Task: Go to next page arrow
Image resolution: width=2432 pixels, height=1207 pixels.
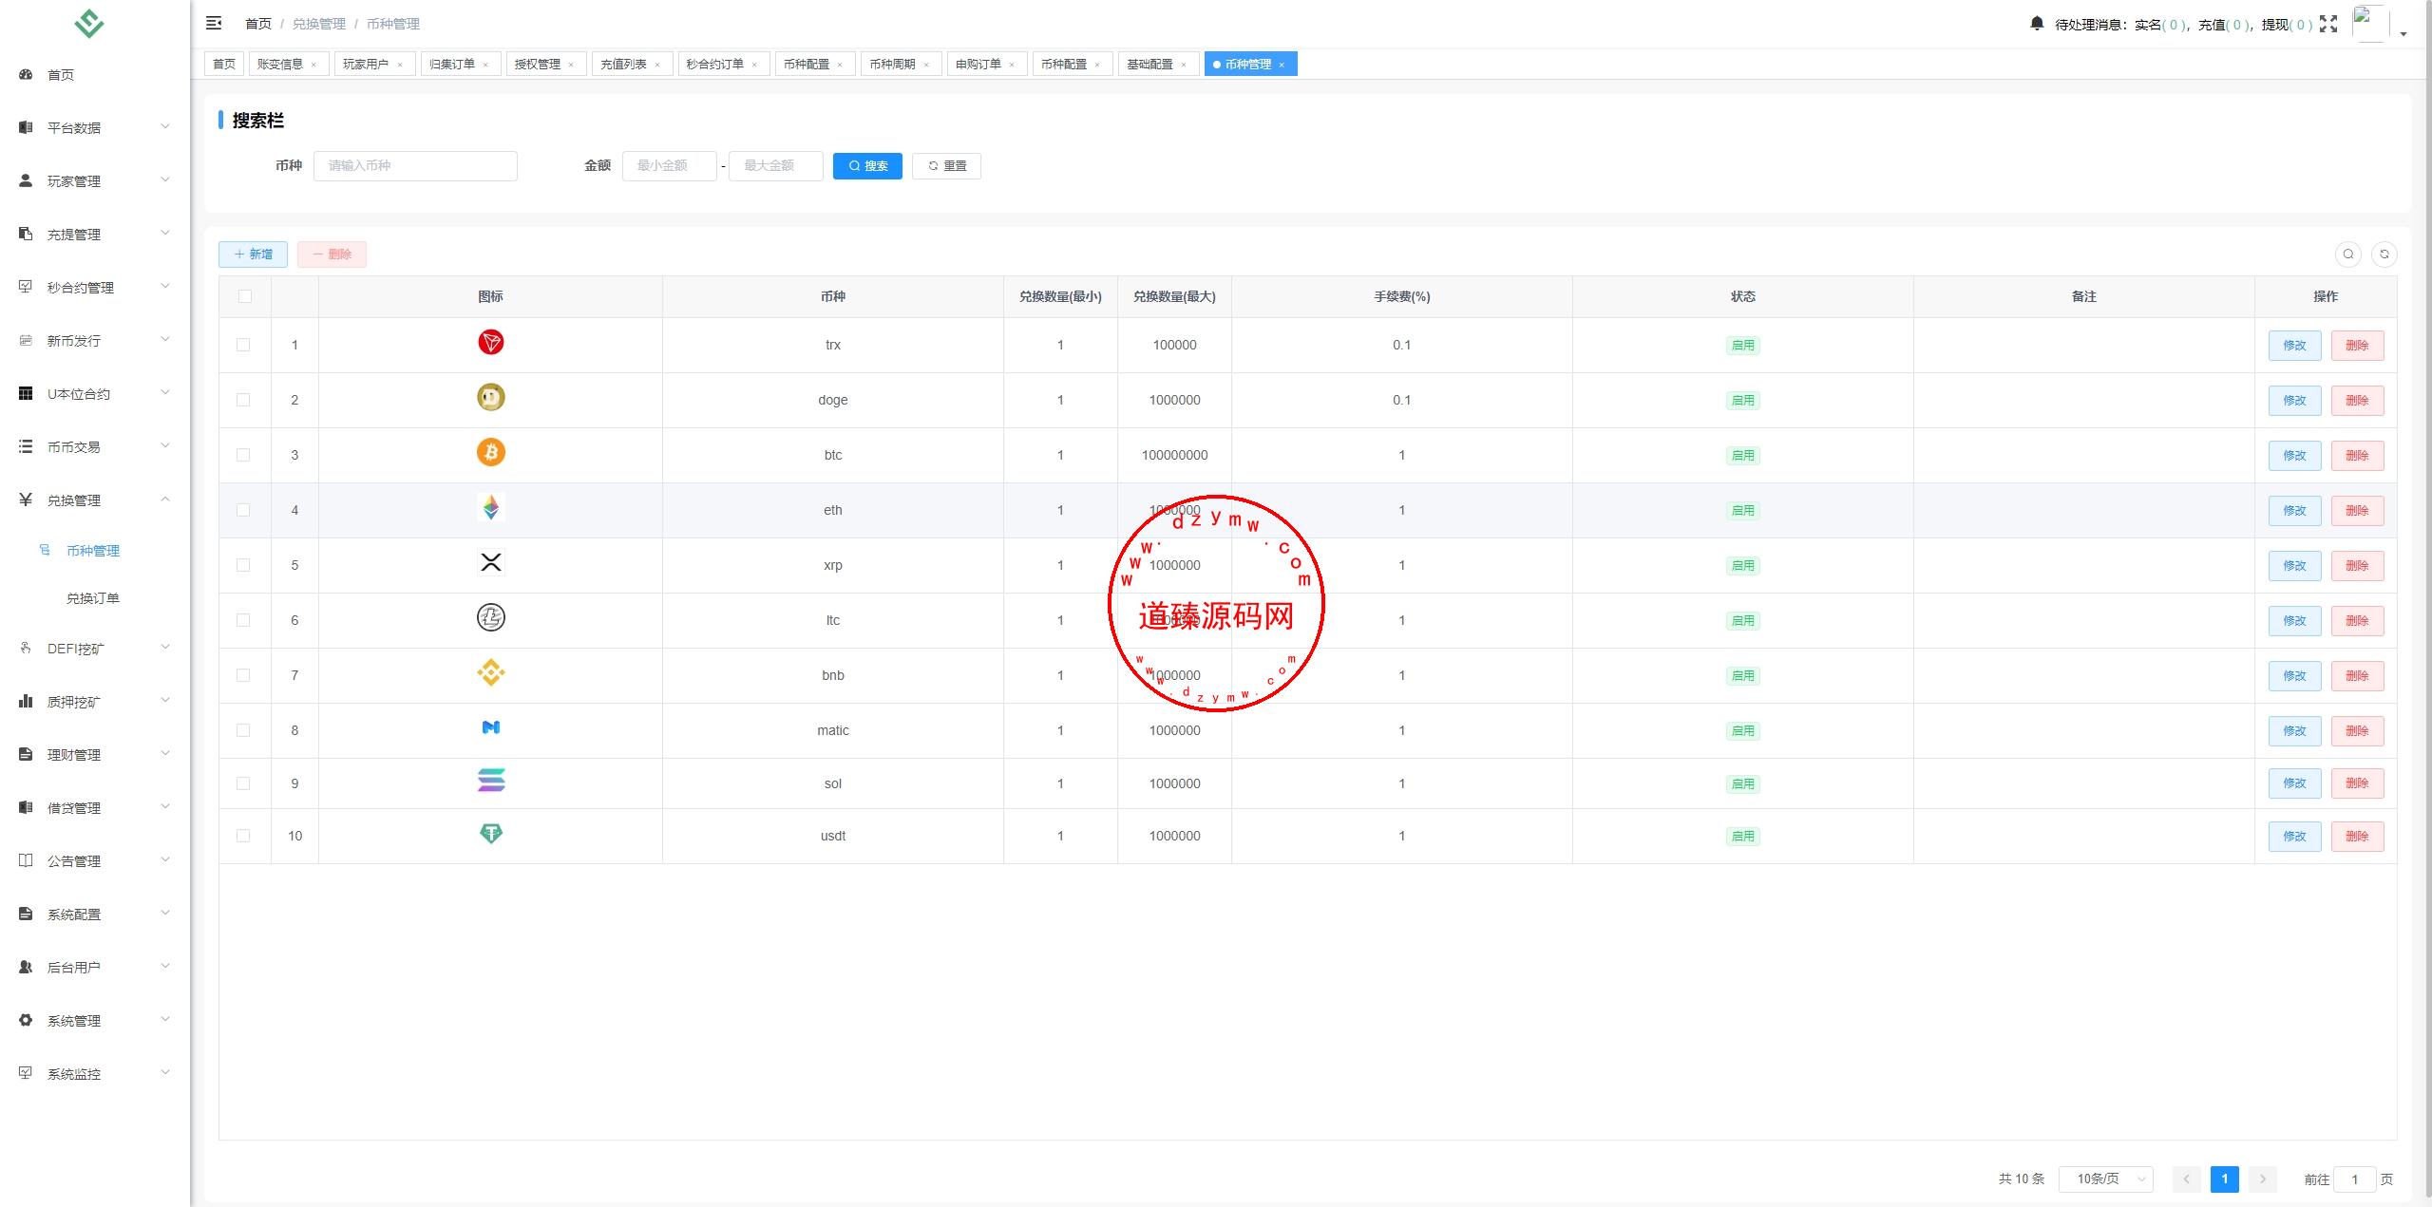Action: [2263, 1179]
